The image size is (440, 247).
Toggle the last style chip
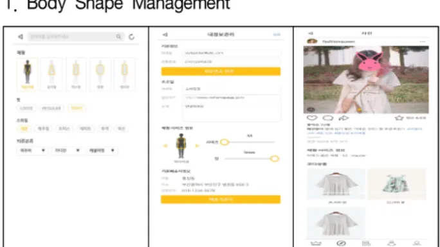click(x=121, y=129)
